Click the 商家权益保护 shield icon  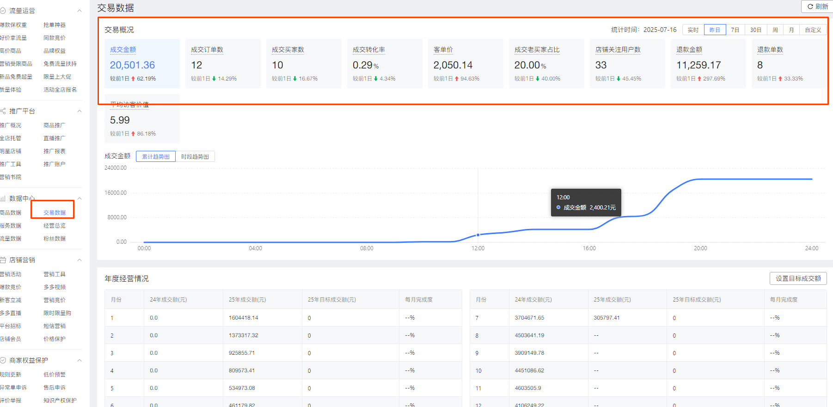click(3, 360)
